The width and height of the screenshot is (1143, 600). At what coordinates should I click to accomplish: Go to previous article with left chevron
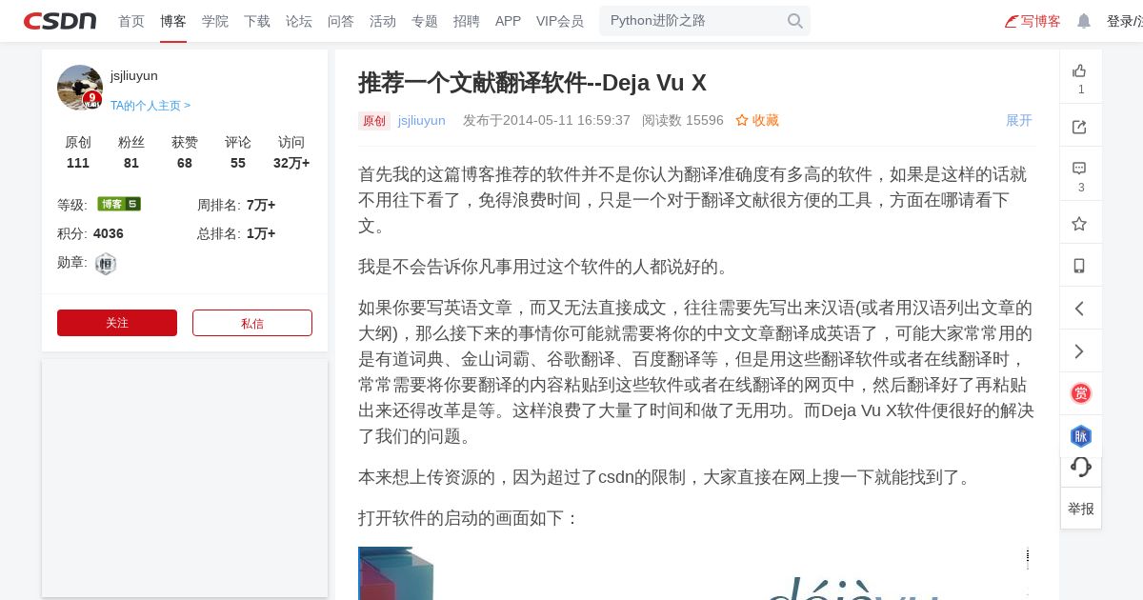pyautogui.click(x=1079, y=309)
